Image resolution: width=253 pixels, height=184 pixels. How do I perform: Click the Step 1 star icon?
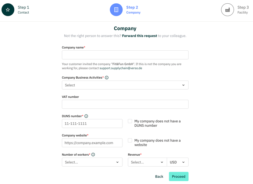point(8,10)
